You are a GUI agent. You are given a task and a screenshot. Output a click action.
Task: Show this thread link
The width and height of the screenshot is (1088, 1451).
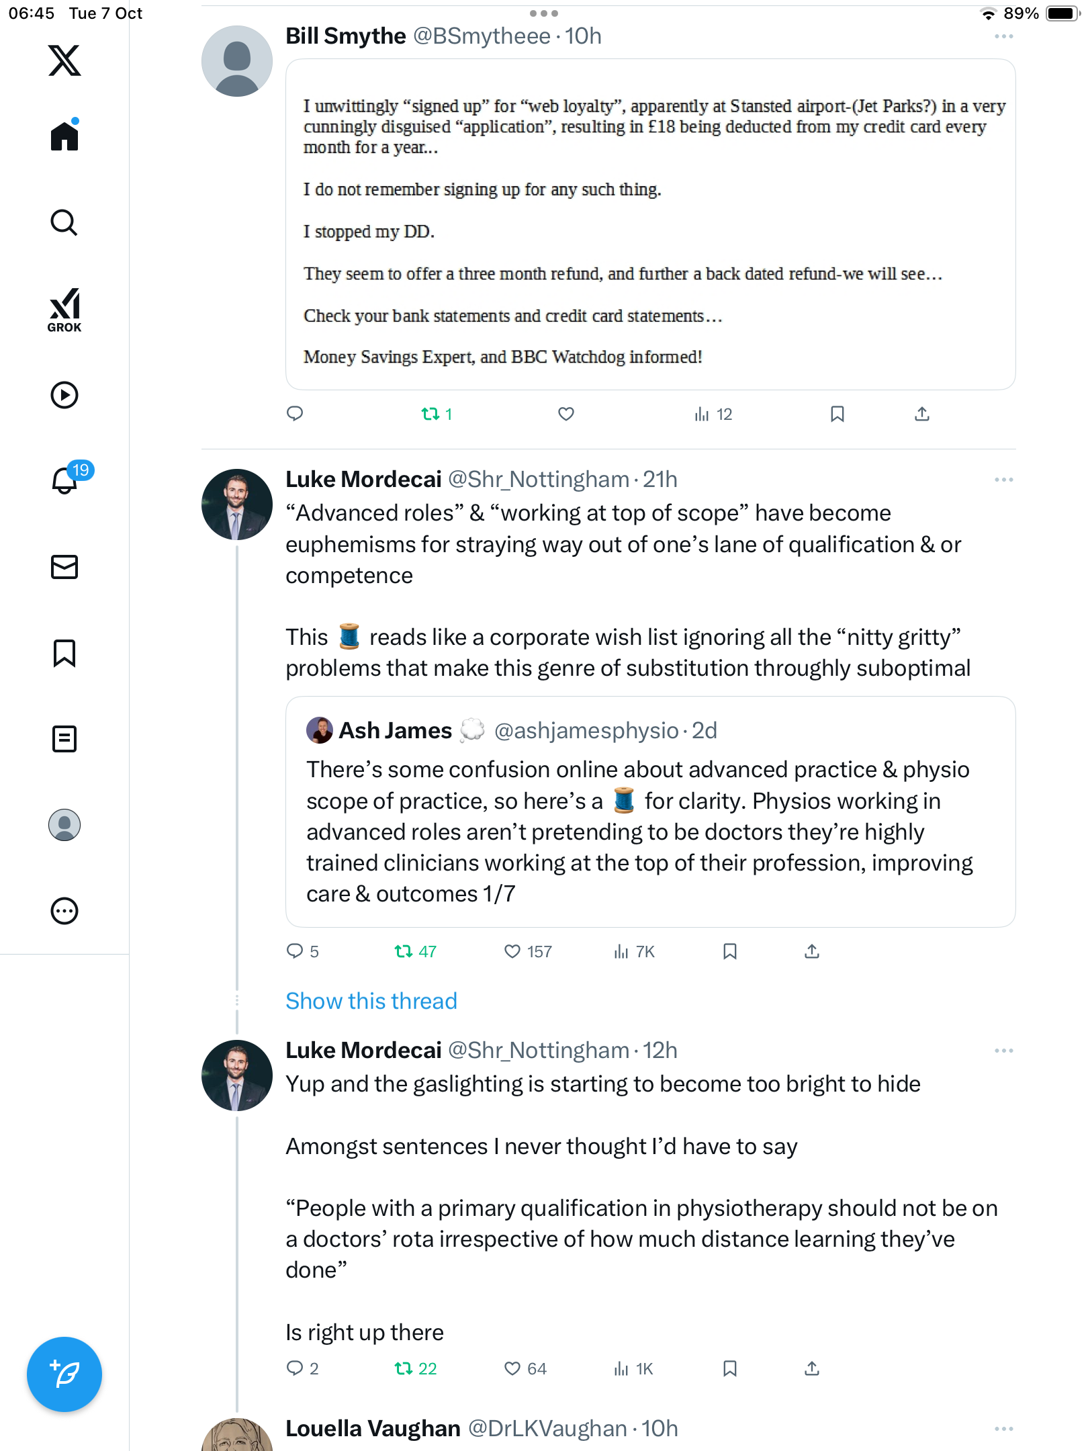tap(371, 1001)
